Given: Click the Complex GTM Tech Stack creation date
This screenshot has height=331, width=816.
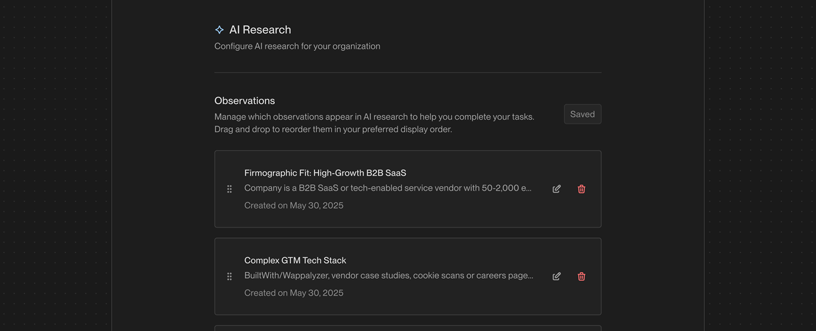Looking at the screenshot, I should [x=294, y=293].
